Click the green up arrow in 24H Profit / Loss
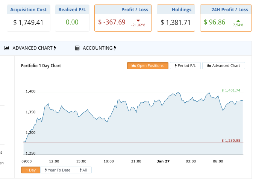Image resolution: width=253 pixels, height=179 pixels. point(238,20)
